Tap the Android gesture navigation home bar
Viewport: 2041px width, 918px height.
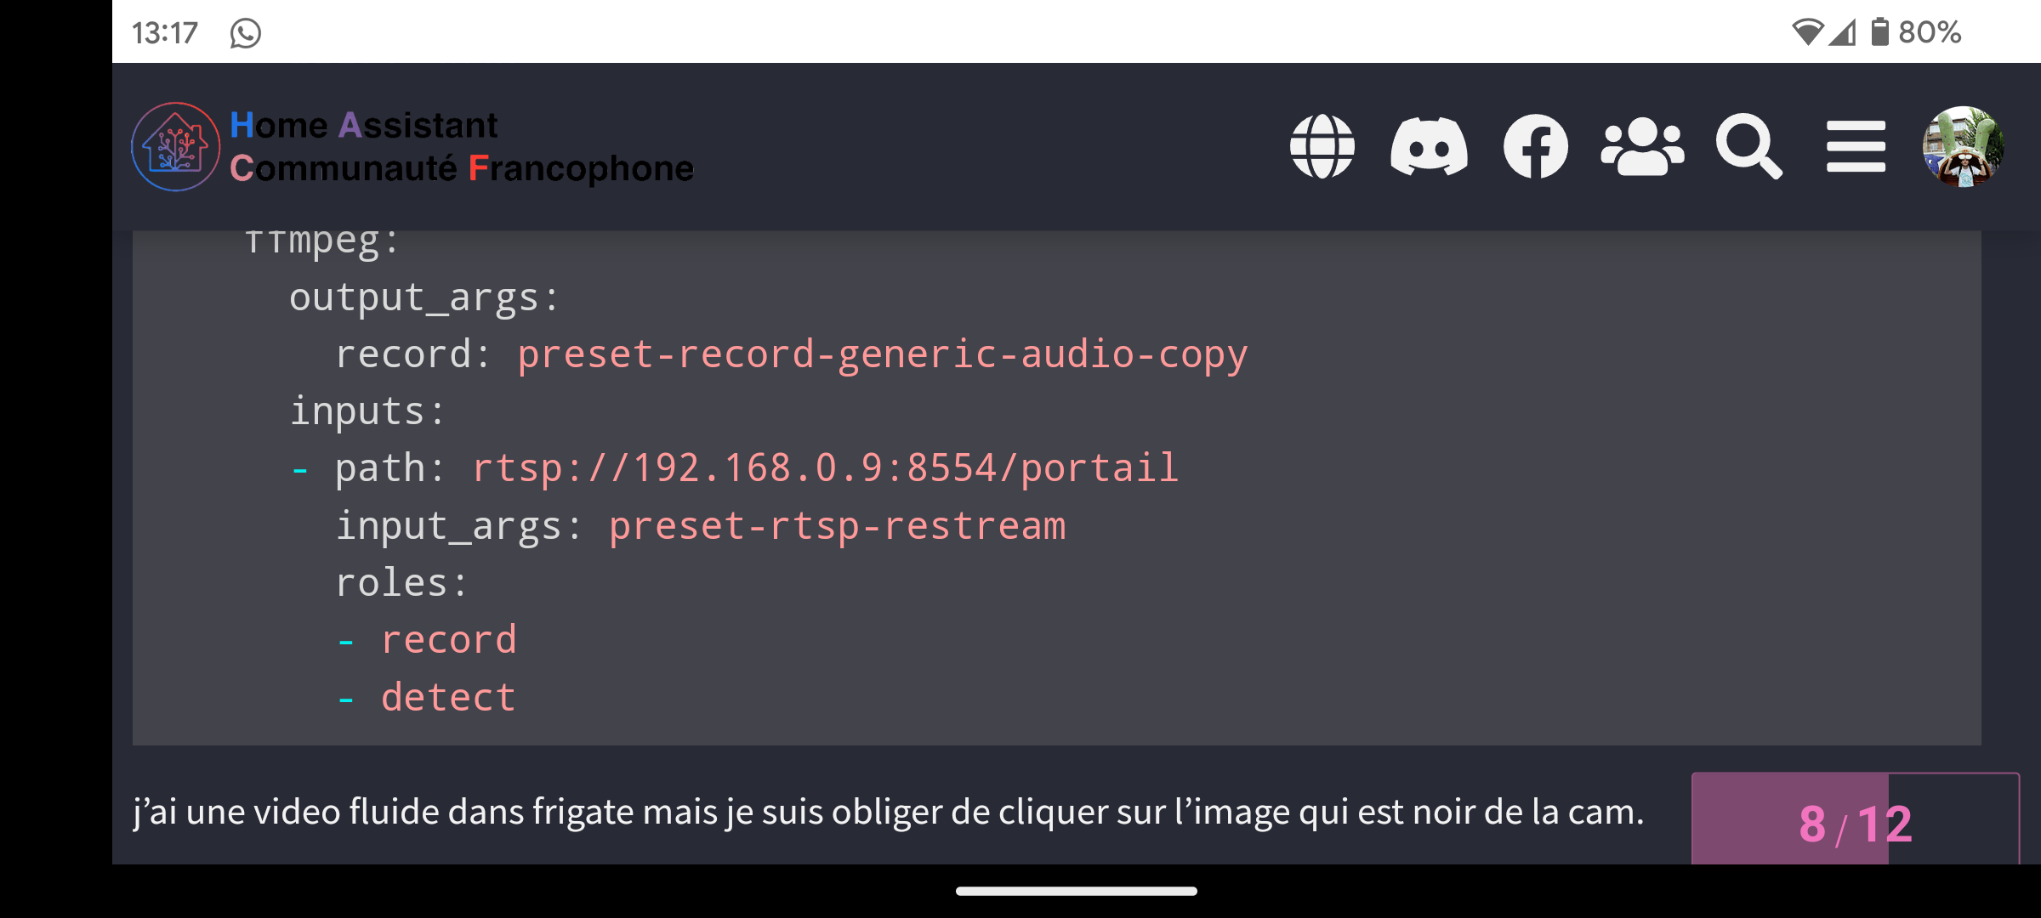click(1076, 891)
